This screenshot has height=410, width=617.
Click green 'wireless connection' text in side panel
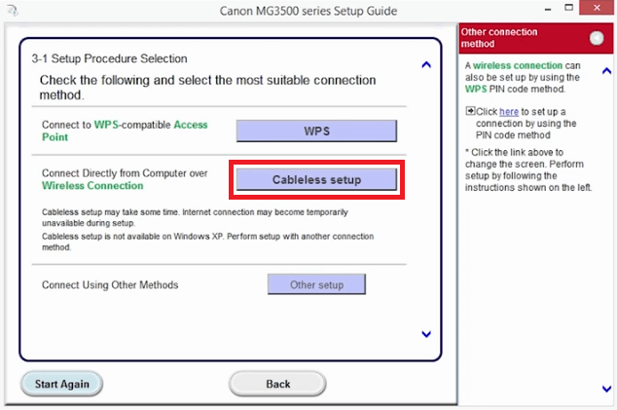click(518, 65)
